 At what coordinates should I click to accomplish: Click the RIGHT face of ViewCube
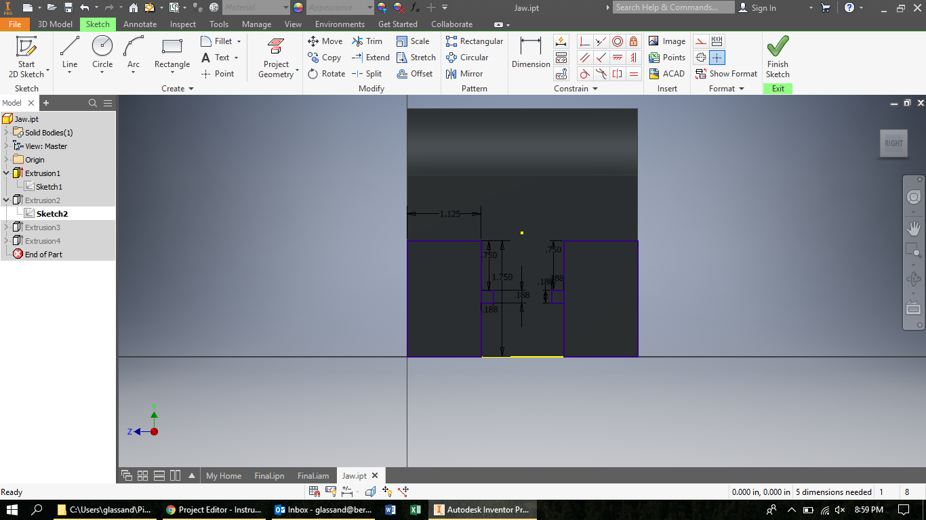coord(893,144)
